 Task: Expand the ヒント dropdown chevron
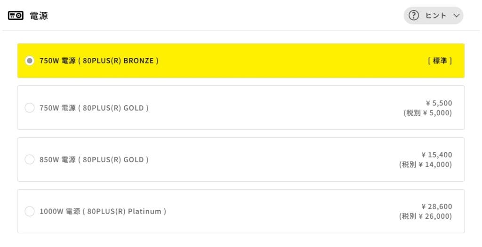(x=456, y=16)
